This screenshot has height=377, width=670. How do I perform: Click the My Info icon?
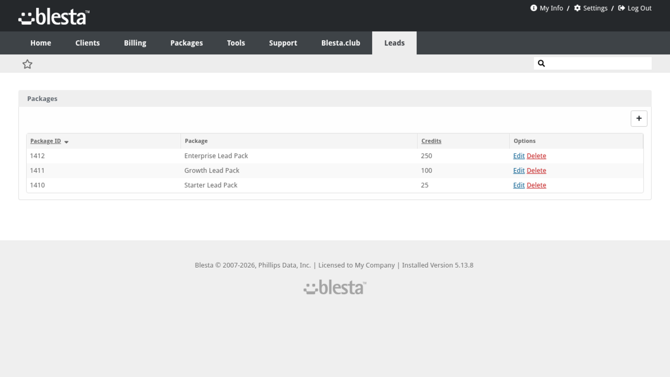click(x=534, y=8)
